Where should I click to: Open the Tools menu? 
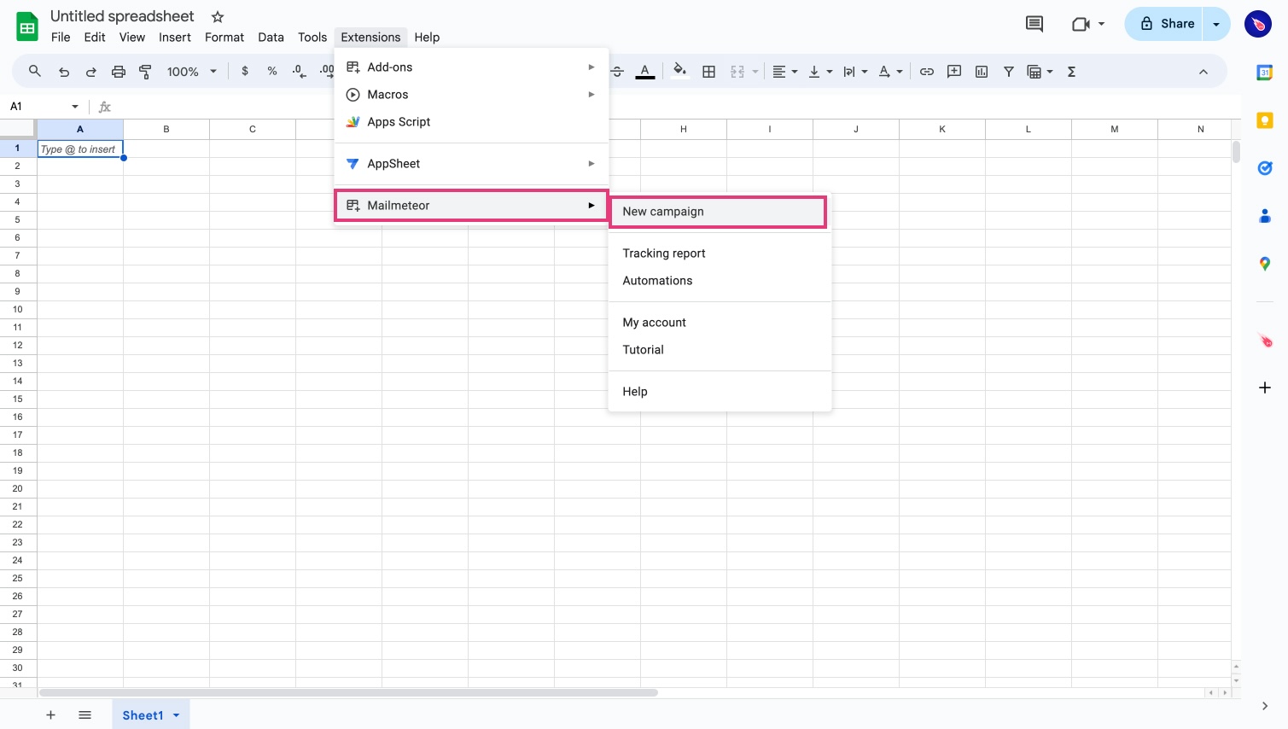pyautogui.click(x=312, y=38)
